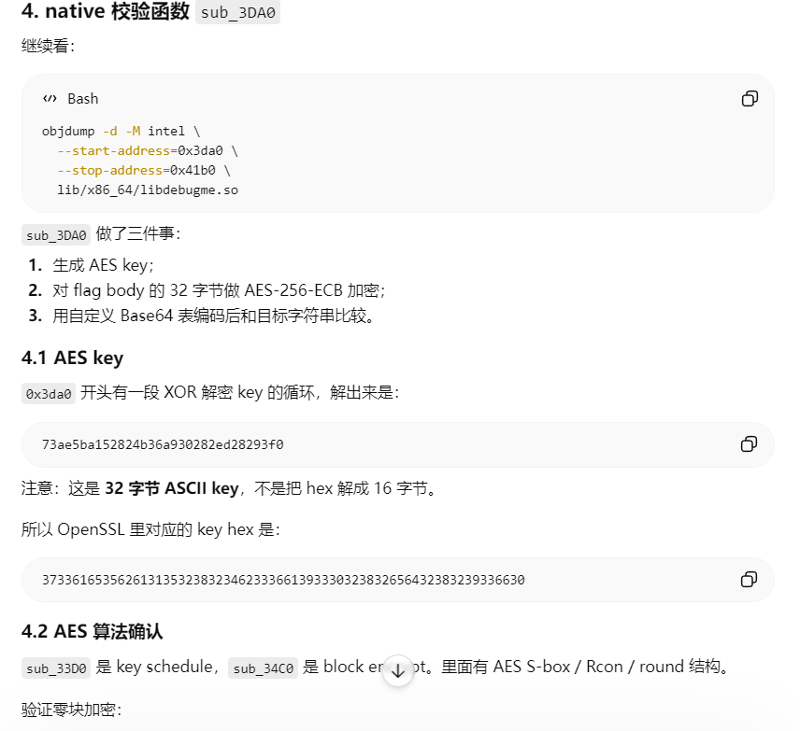Click the code icon beside Bash label
This screenshot has height=731, width=800.
pos(50,98)
